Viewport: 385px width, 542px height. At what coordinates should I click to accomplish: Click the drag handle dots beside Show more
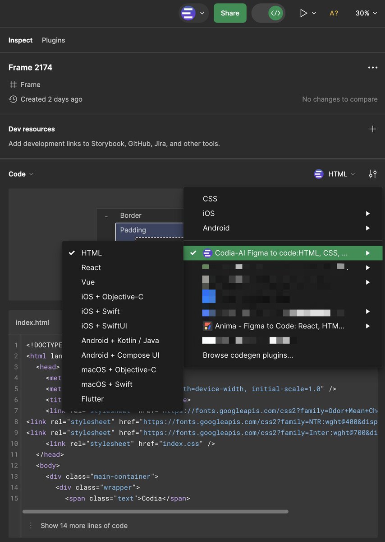point(31,526)
